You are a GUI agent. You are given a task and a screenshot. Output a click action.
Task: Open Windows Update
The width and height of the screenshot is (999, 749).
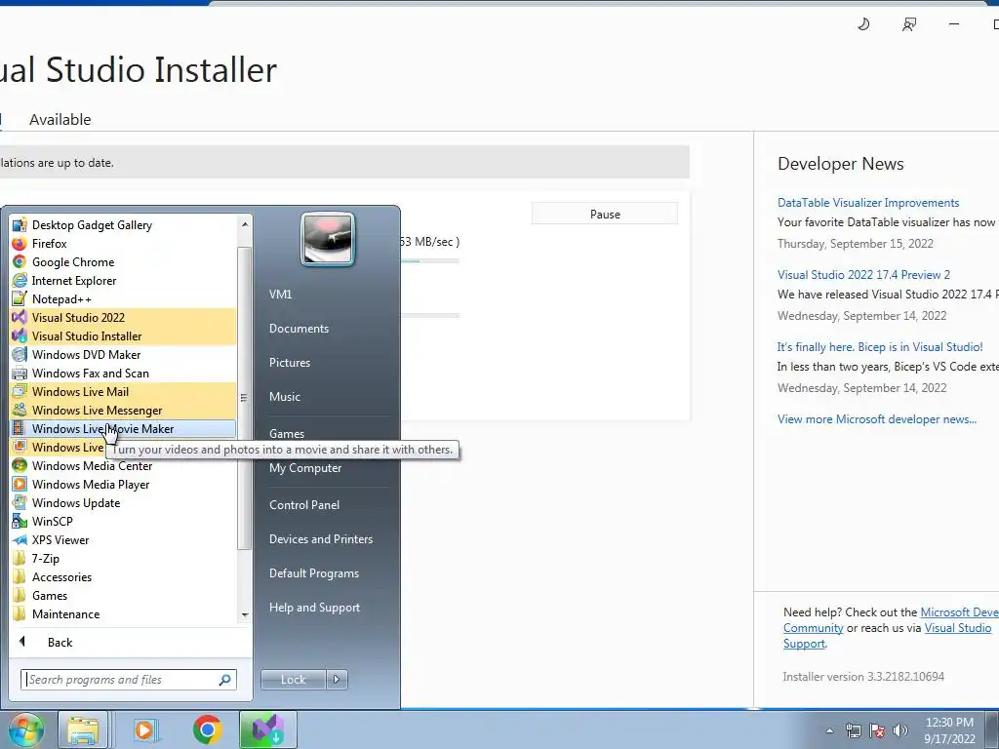tap(123, 502)
